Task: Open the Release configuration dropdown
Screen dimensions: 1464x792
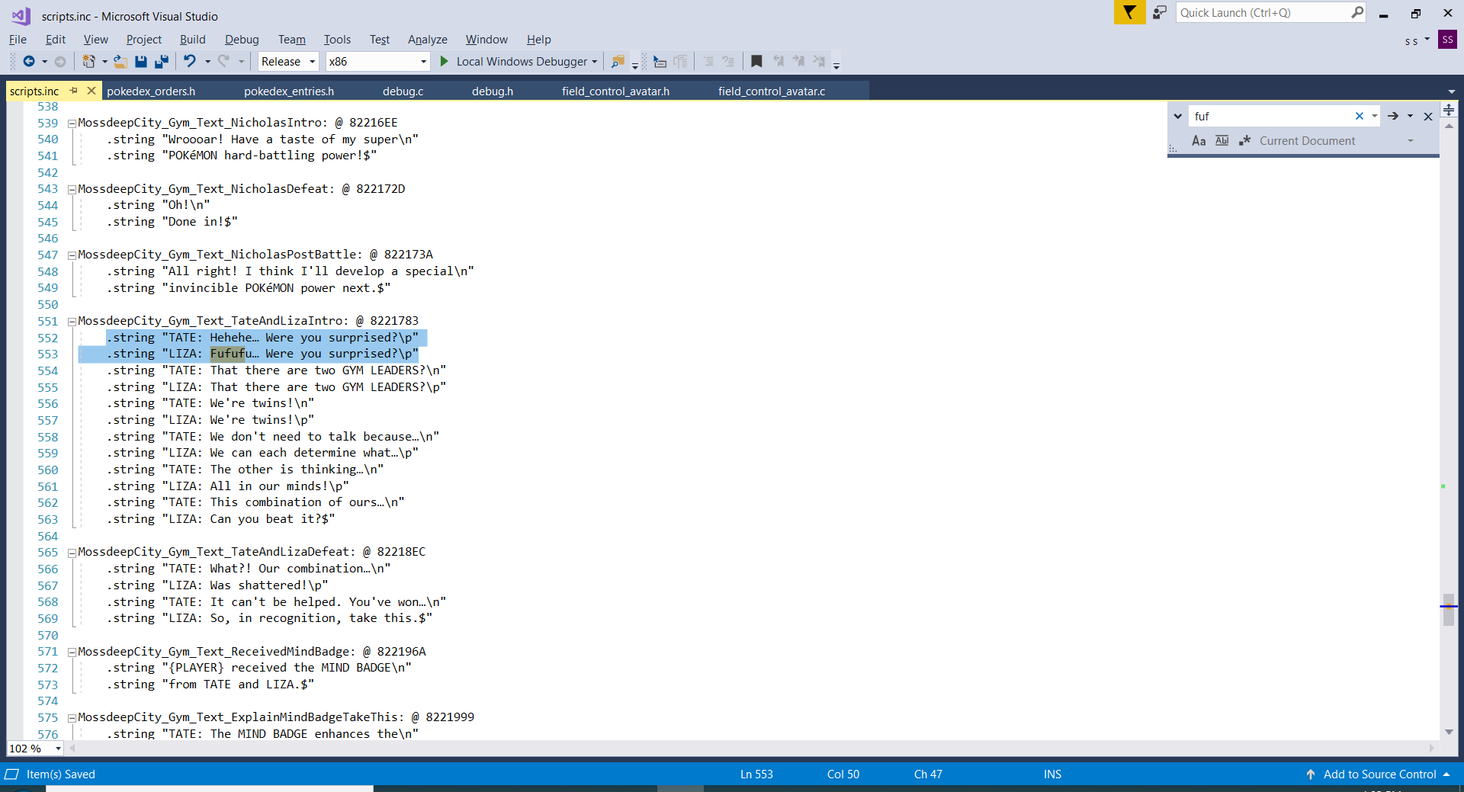Action: [288, 62]
